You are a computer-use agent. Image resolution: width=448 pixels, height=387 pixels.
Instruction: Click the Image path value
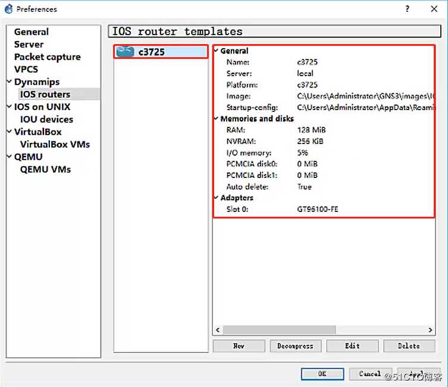pos(365,96)
